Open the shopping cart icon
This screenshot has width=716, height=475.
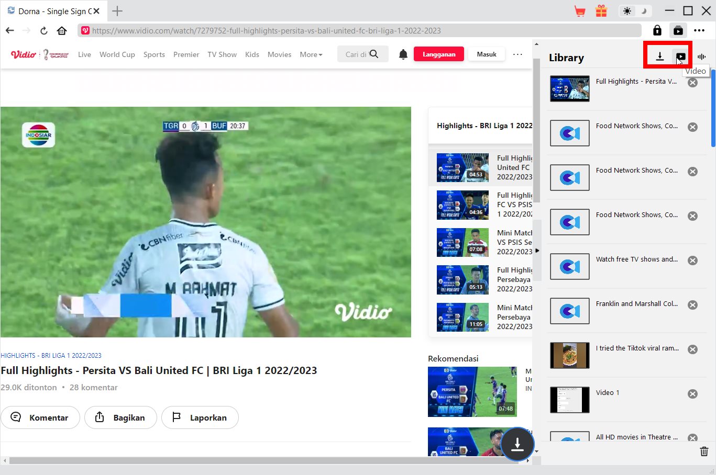click(x=580, y=11)
